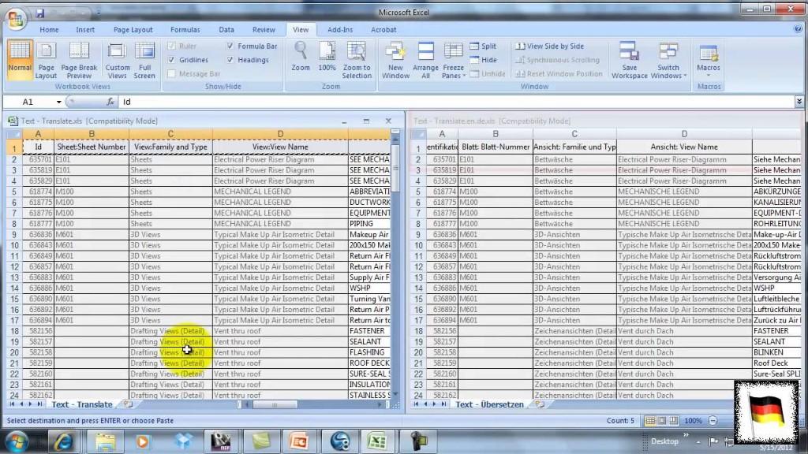Viewport: 808px width, 454px height.
Task: Click the formula bar input showing Id
Action: (x=457, y=102)
